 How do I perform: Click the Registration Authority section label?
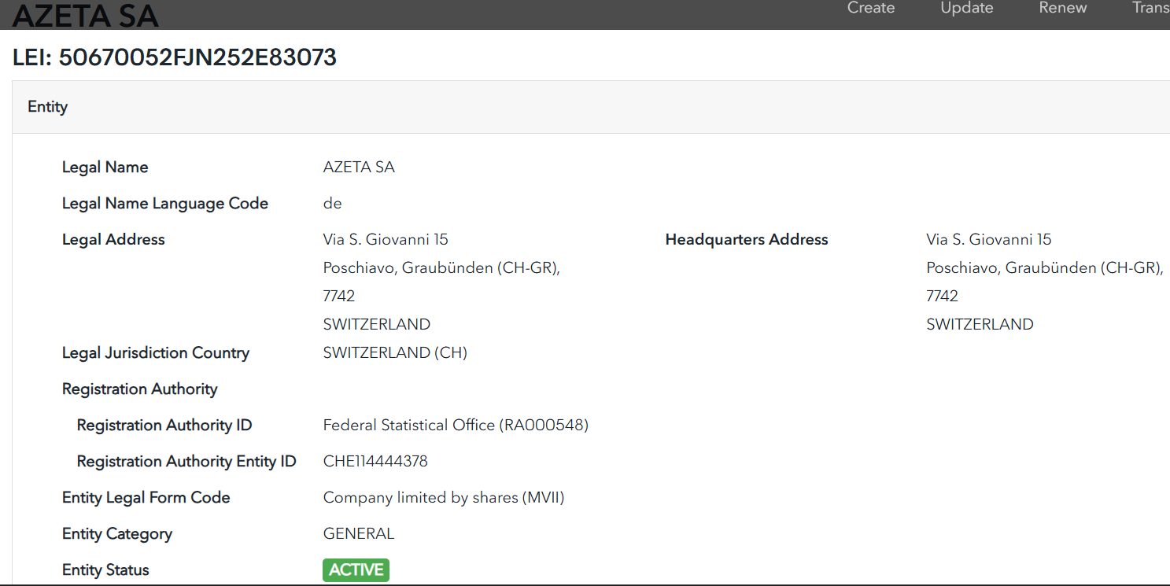[139, 389]
